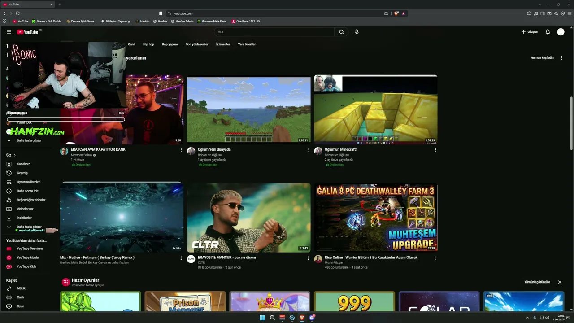Open the ERAY067 & MANSUR bak ne dicem thumbnail

248,218
